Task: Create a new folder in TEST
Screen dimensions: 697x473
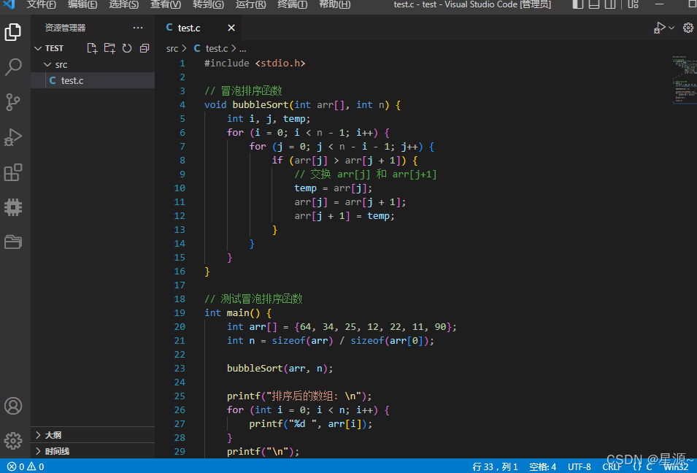Action: click(109, 48)
